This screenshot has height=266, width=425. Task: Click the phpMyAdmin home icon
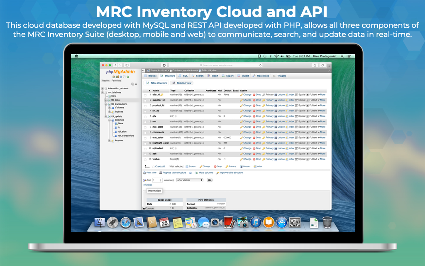(x=114, y=77)
